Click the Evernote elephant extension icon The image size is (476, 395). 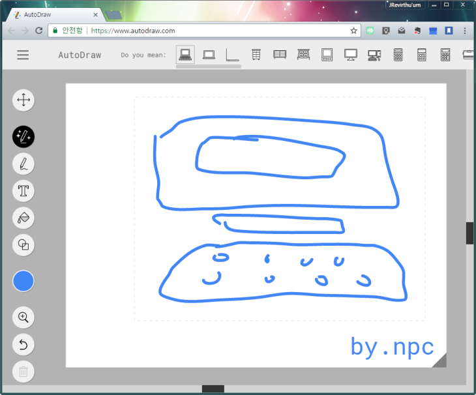click(x=417, y=31)
